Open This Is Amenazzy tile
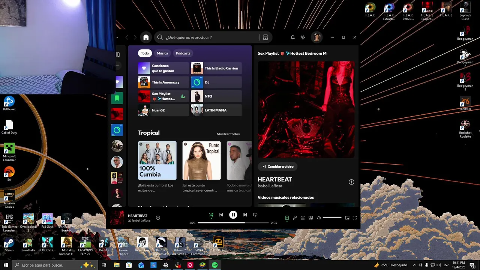The image size is (480, 270). pyautogui.click(x=163, y=82)
